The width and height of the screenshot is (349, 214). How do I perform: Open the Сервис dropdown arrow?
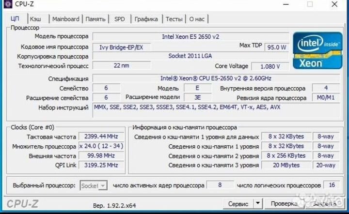click(x=258, y=203)
